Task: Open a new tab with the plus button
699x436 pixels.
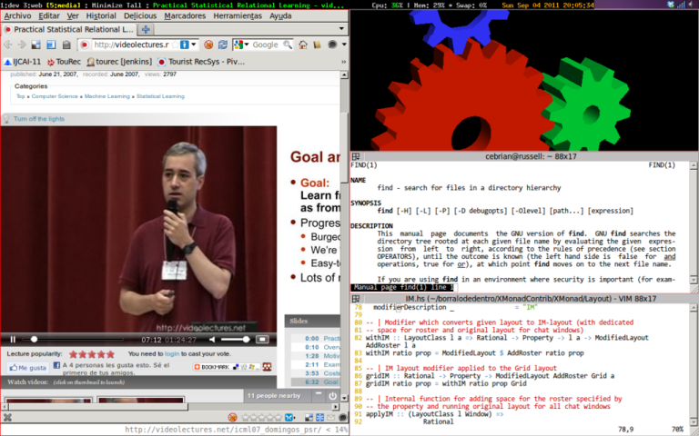Action: 146,29
